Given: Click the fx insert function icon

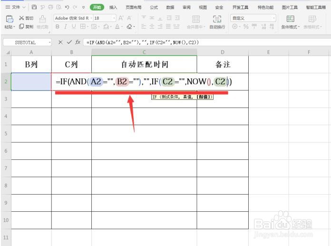Looking at the screenshot, I should point(78,42).
